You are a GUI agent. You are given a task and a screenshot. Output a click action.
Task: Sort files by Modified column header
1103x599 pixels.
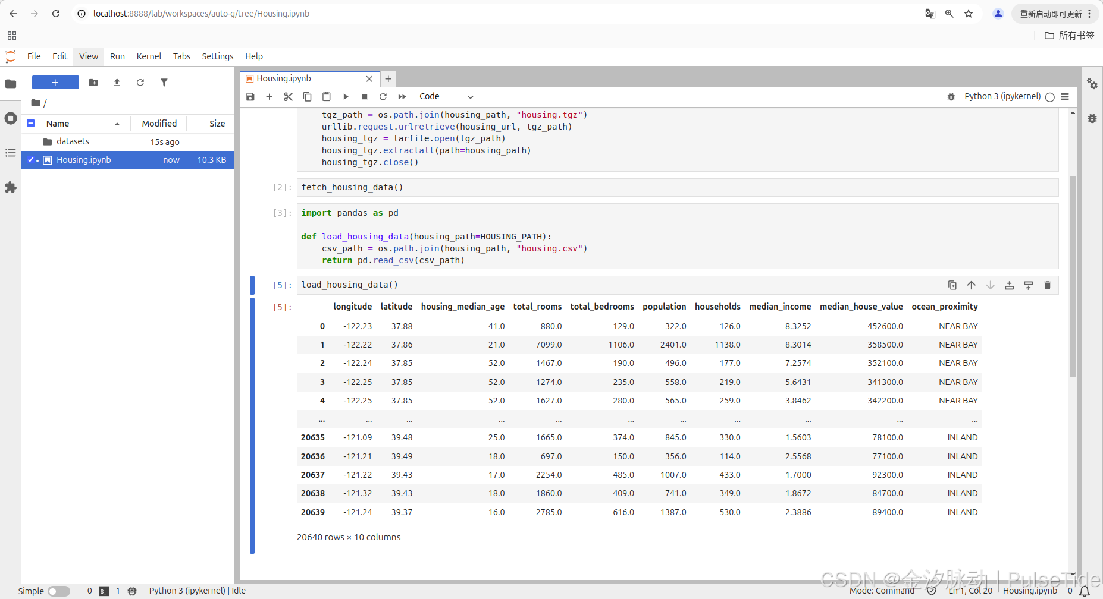(159, 124)
